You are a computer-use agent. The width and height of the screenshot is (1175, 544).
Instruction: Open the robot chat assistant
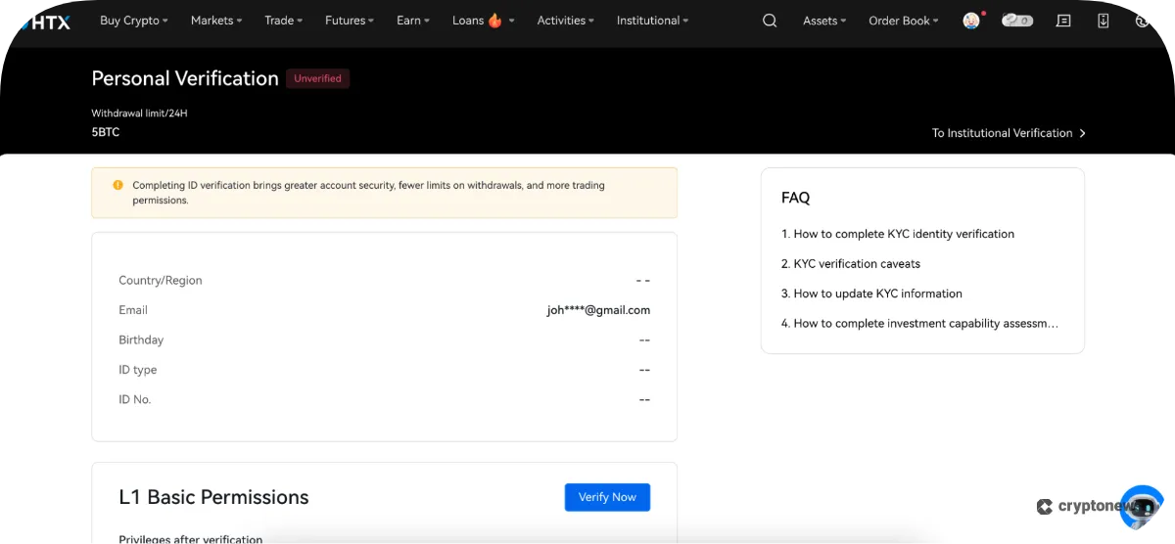(1141, 507)
